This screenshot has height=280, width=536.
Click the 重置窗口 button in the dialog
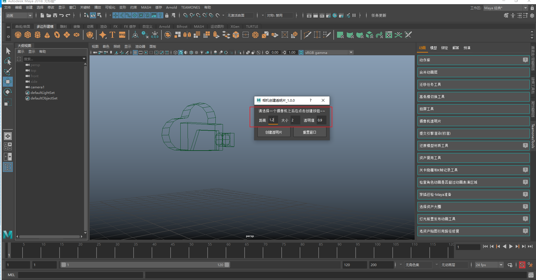point(309,132)
